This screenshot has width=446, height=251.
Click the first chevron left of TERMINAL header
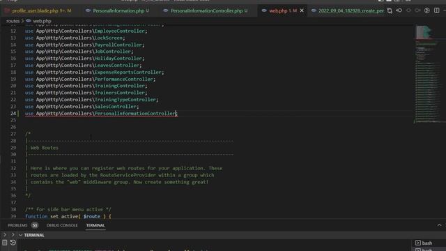click(5, 235)
